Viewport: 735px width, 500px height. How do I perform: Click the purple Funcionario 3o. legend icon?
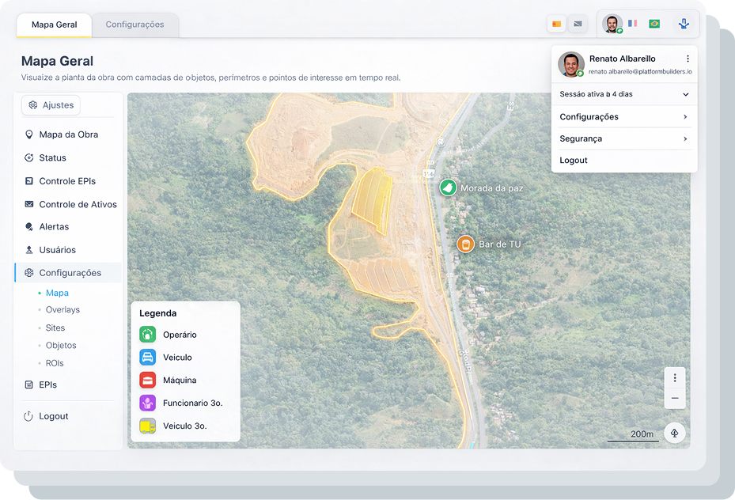coord(148,403)
